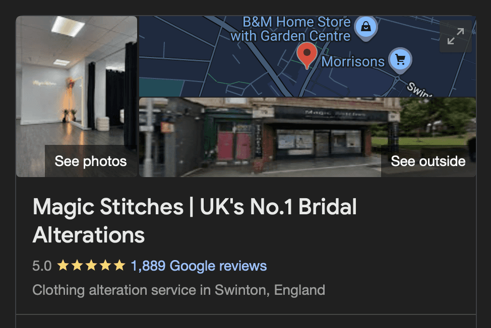Viewport: 491px width, 328px height.
Task: Click the middle gold rating star
Action: pyautogui.click(x=91, y=266)
